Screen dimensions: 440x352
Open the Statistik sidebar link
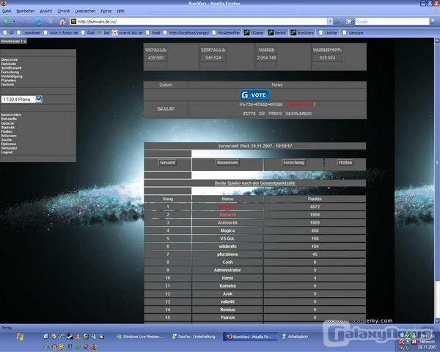click(x=7, y=127)
